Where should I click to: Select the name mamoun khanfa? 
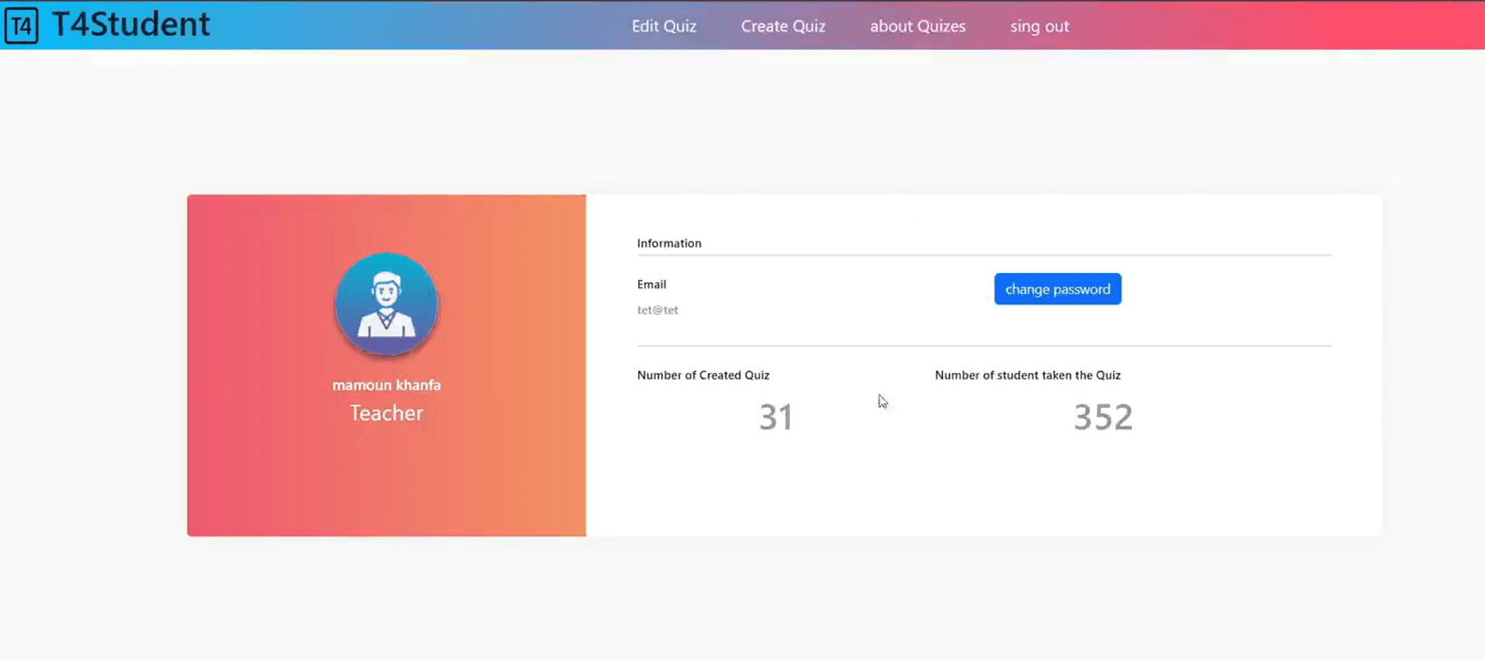[x=387, y=385]
